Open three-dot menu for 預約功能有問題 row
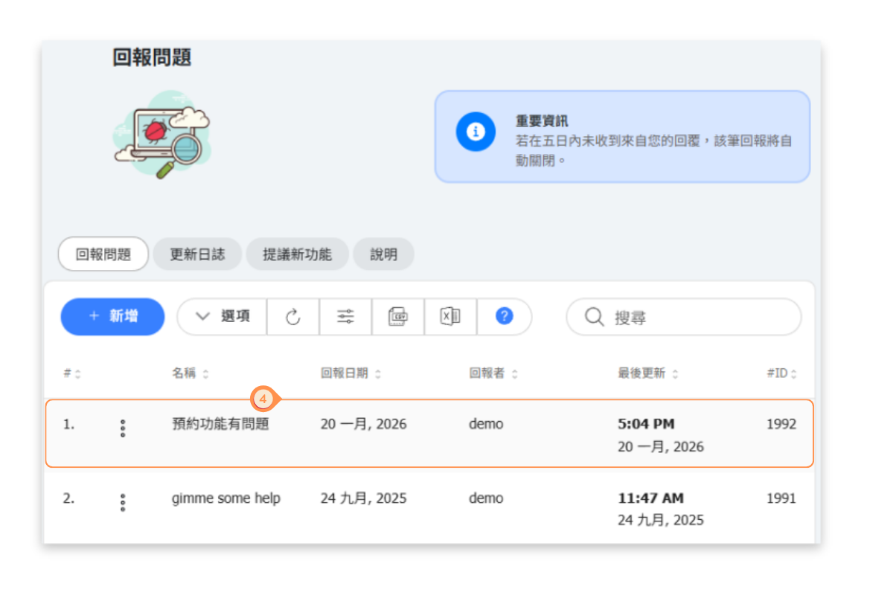The height and width of the screenshot is (595, 893). pyautogui.click(x=123, y=428)
